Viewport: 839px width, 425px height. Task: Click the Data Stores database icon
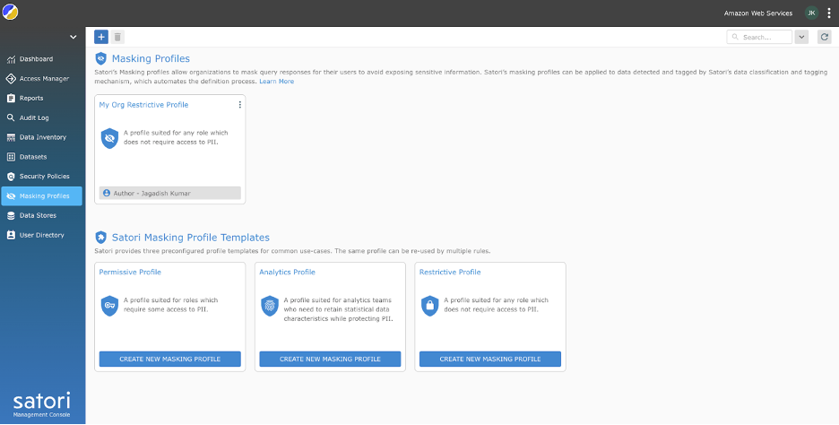11,216
